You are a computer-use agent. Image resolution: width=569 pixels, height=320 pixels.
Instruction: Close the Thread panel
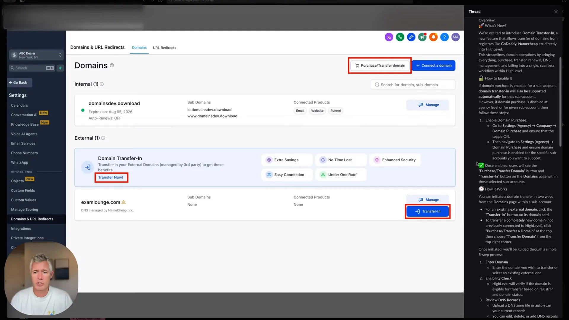[x=556, y=12]
